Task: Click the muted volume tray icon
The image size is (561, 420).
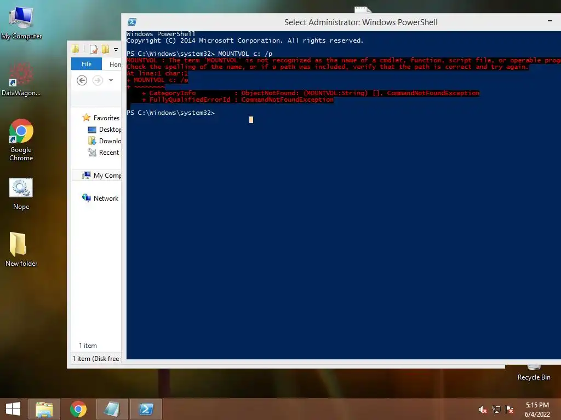Action: coord(483,410)
